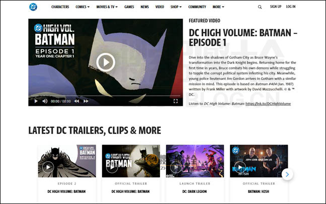Click the Sign Up link
Viewport: 326px width, 204px height.
point(276,7)
